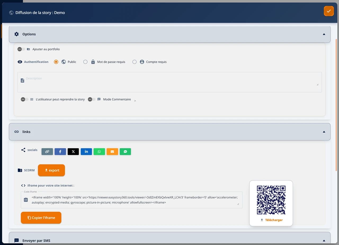
Task: Share the story by email
Action: click(x=112, y=152)
